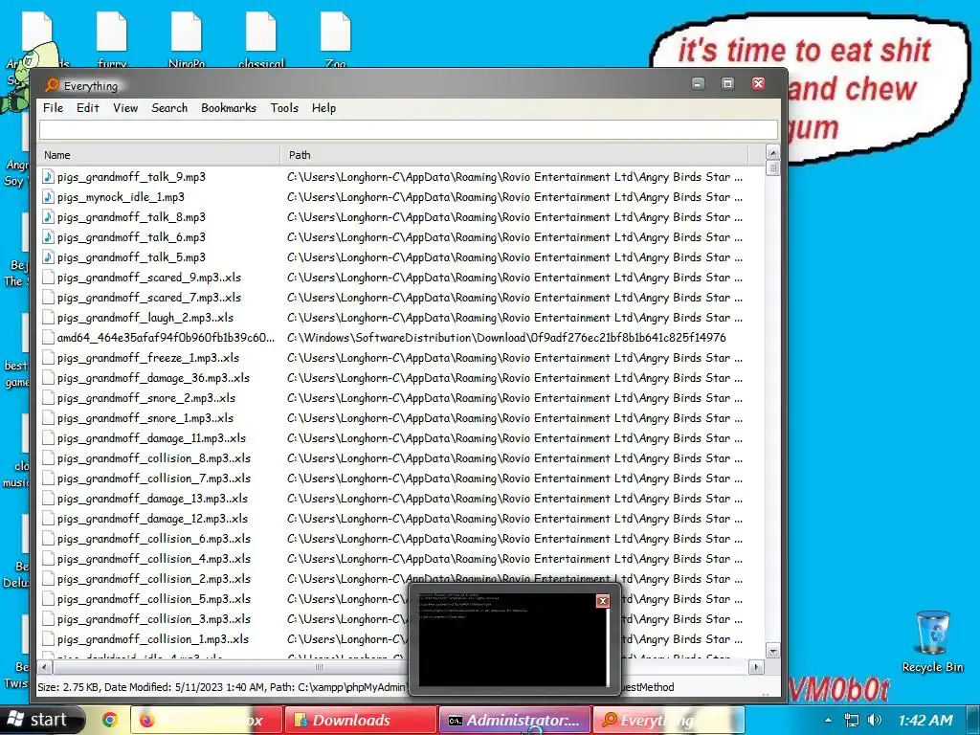Screen dimensions: 980x735
Task: Click the Windows SoftwareDistribution Download path cell
Action: pos(506,338)
